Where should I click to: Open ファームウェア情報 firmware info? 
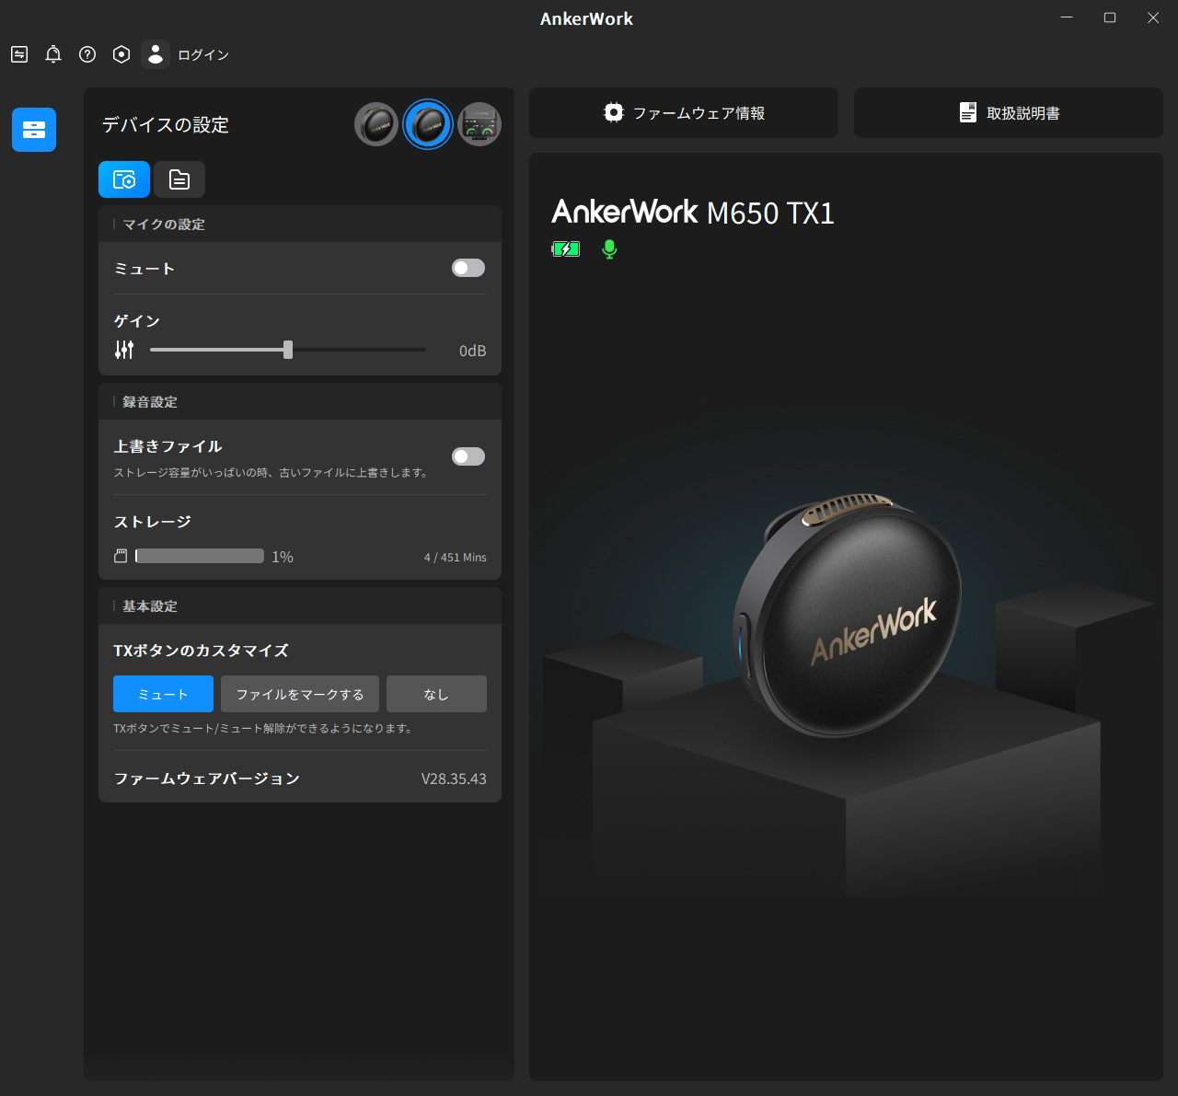684,113
